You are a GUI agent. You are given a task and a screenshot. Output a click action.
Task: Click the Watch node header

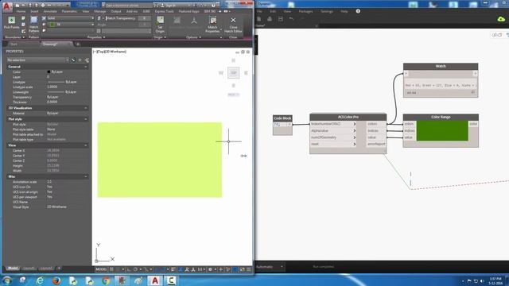pos(441,66)
